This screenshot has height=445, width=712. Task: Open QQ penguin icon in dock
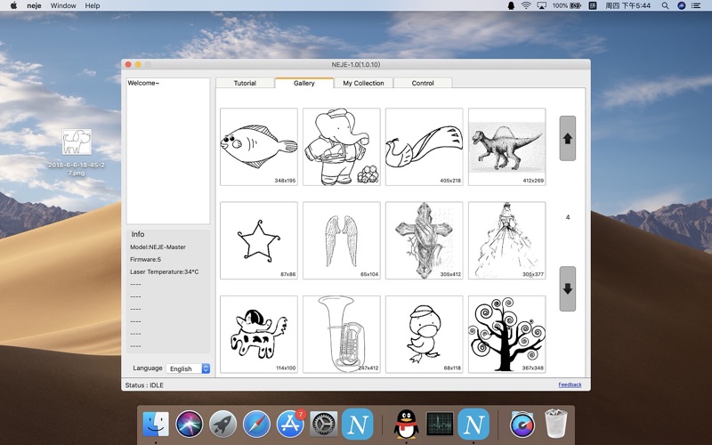pyautogui.click(x=406, y=425)
